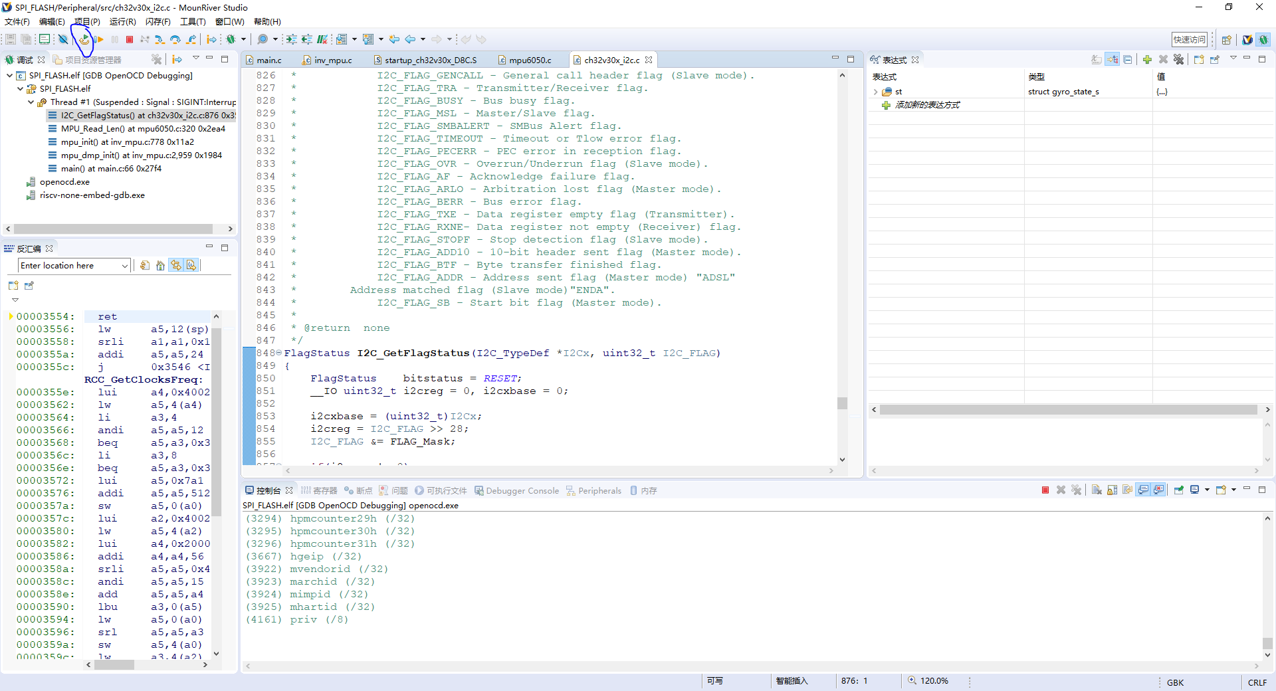Click the console vertical scrollbar thumb
1276x691 pixels.
(x=1267, y=643)
